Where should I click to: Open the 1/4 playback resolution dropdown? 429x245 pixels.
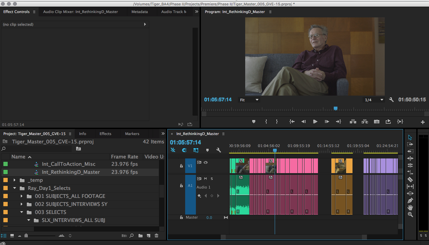[x=374, y=100]
